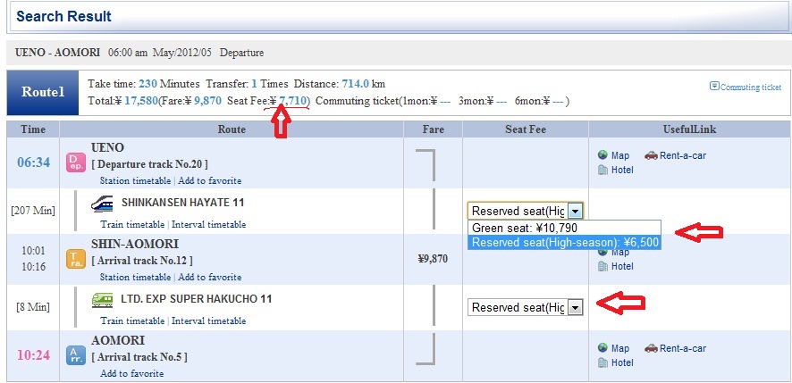The height and width of the screenshot is (383, 792).
Task: Click LTD. EXP SUPER HAKUCHO 11 name
Action: (197, 299)
